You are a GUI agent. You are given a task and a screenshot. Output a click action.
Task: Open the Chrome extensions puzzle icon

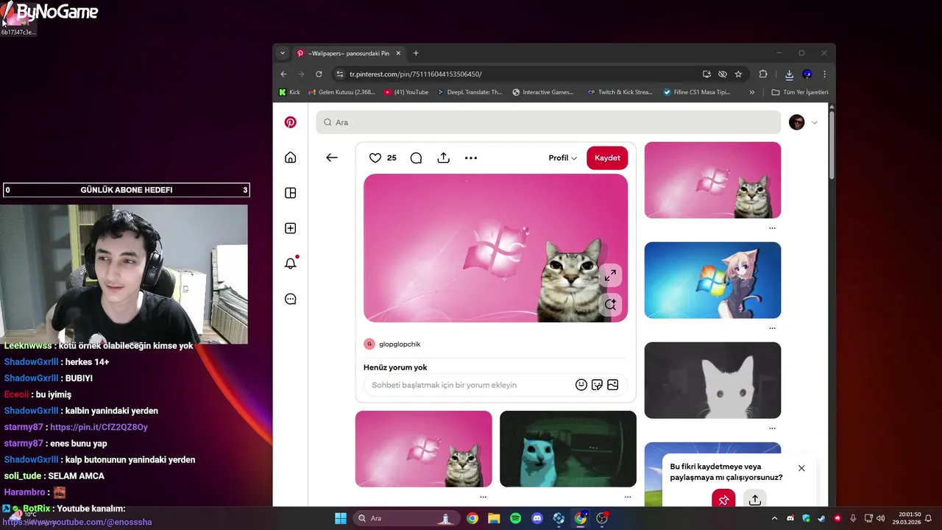tap(763, 74)
